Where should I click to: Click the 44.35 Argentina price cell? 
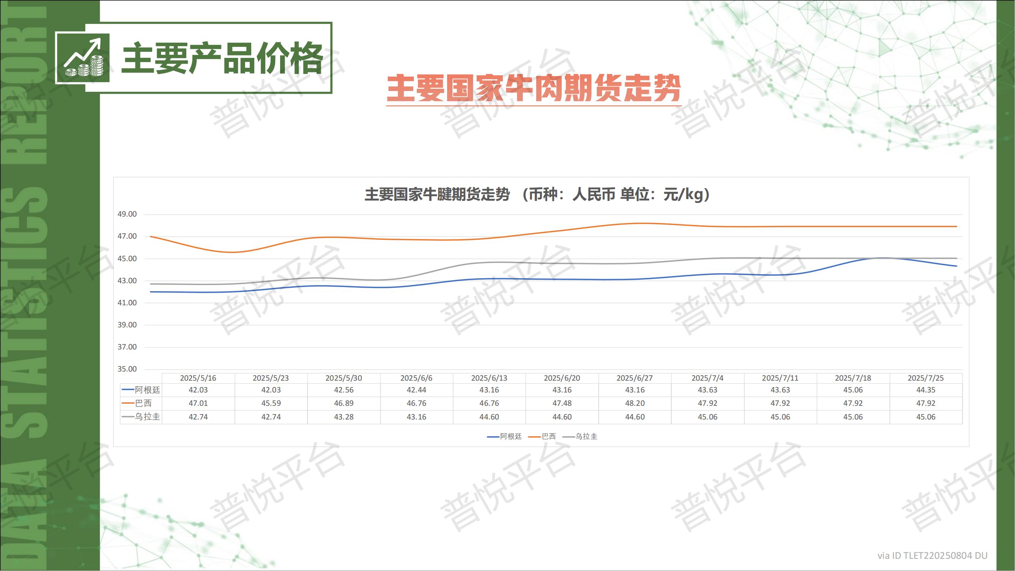926,390
